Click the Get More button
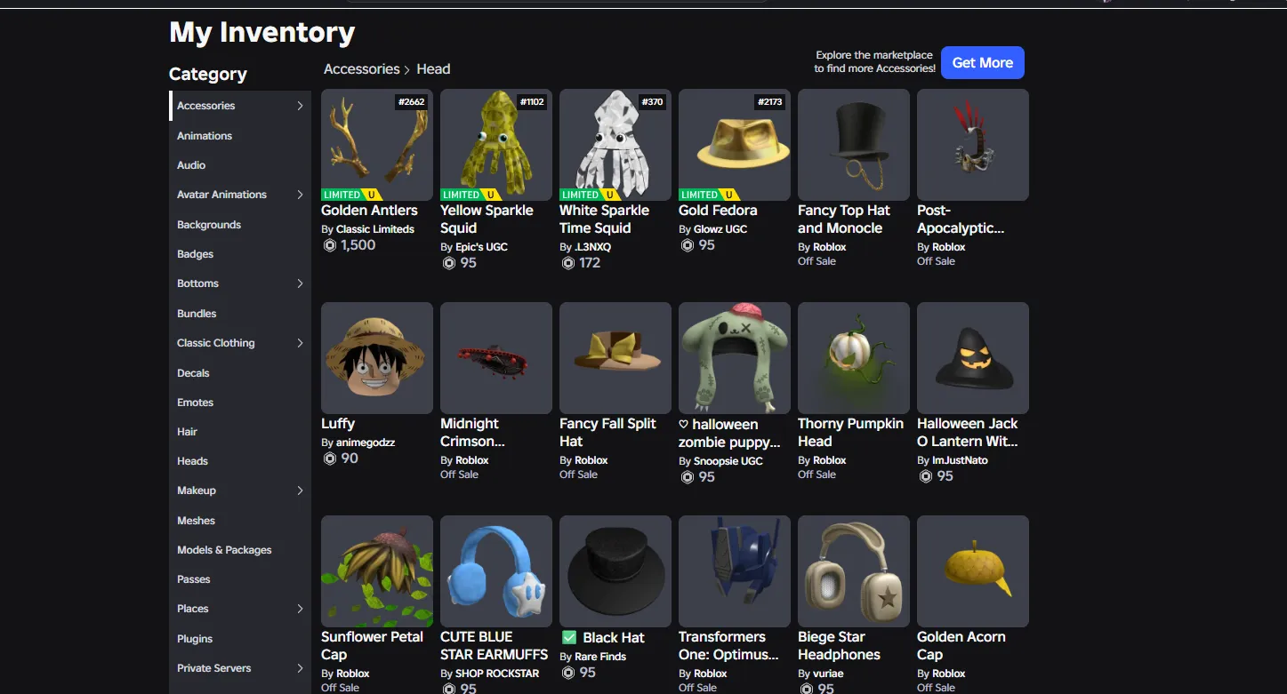This screenshot has width=1287, height=694. click(x=983, y=63)
